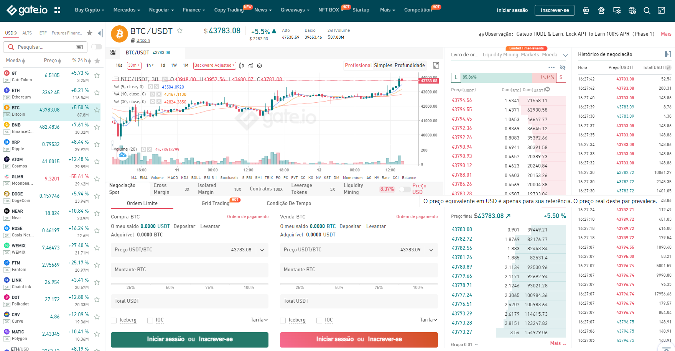Open the candlestick chart style icon
The image size is (675, 351).
pos(242,66)
